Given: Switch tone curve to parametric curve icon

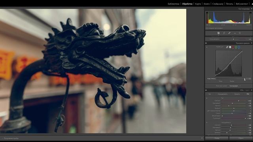Looking at the screenshot, I should pyautogui.click(x=227, y=47).
